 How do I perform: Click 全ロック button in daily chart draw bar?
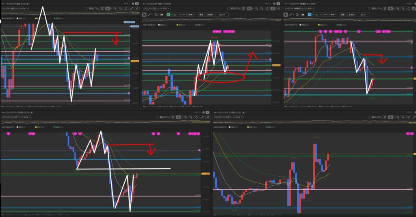tap(222, 15)
